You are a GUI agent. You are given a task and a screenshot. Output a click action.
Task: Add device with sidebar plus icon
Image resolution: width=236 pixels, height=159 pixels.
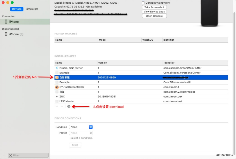tap(4, 155)
